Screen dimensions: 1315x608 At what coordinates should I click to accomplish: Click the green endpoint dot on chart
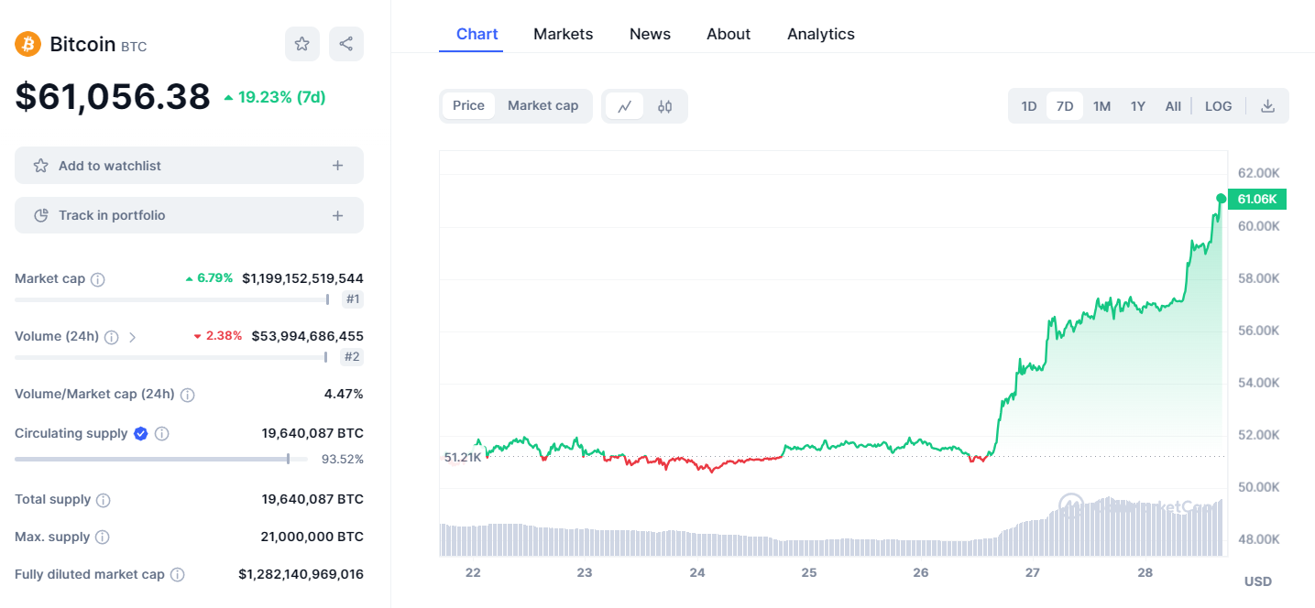pos(1221,199)
